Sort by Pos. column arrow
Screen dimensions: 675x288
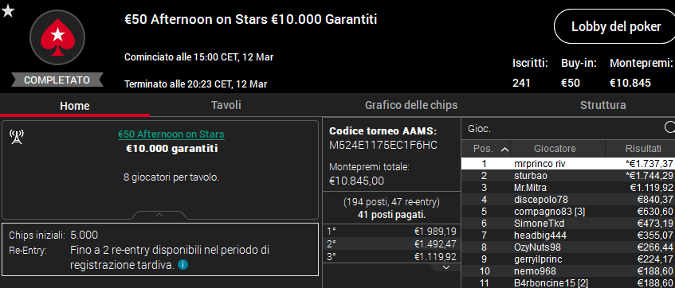[504, 150]
